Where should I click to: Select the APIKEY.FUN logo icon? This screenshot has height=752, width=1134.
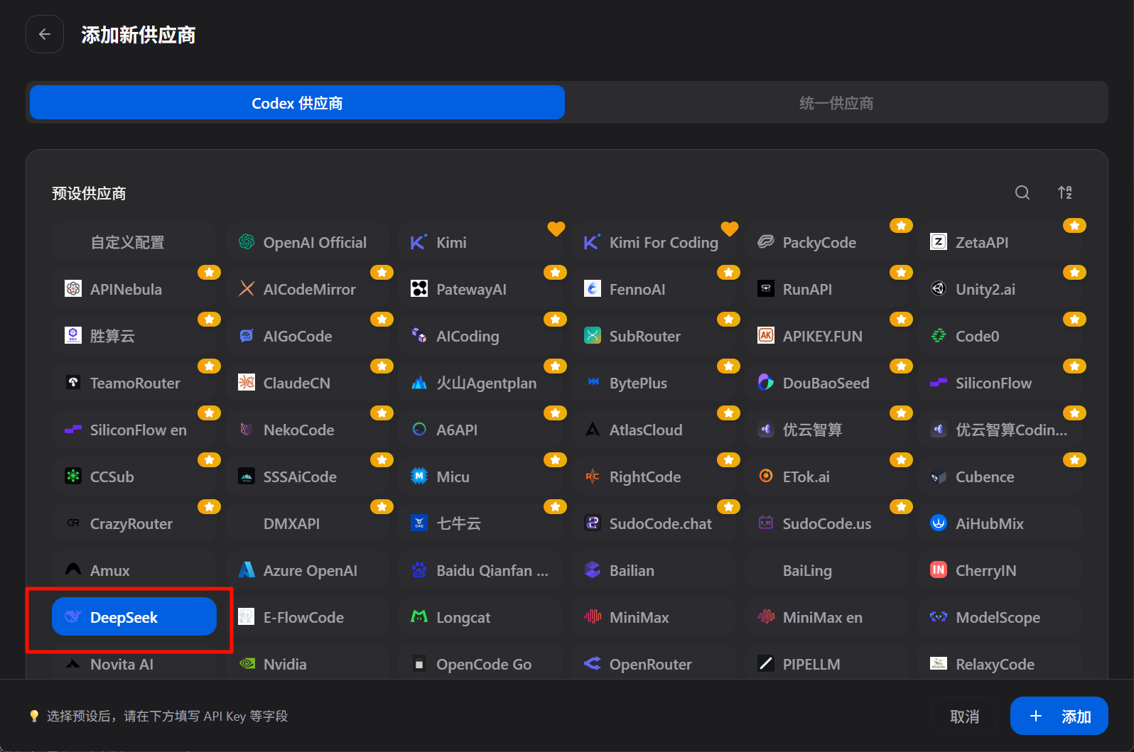[765, 336]
